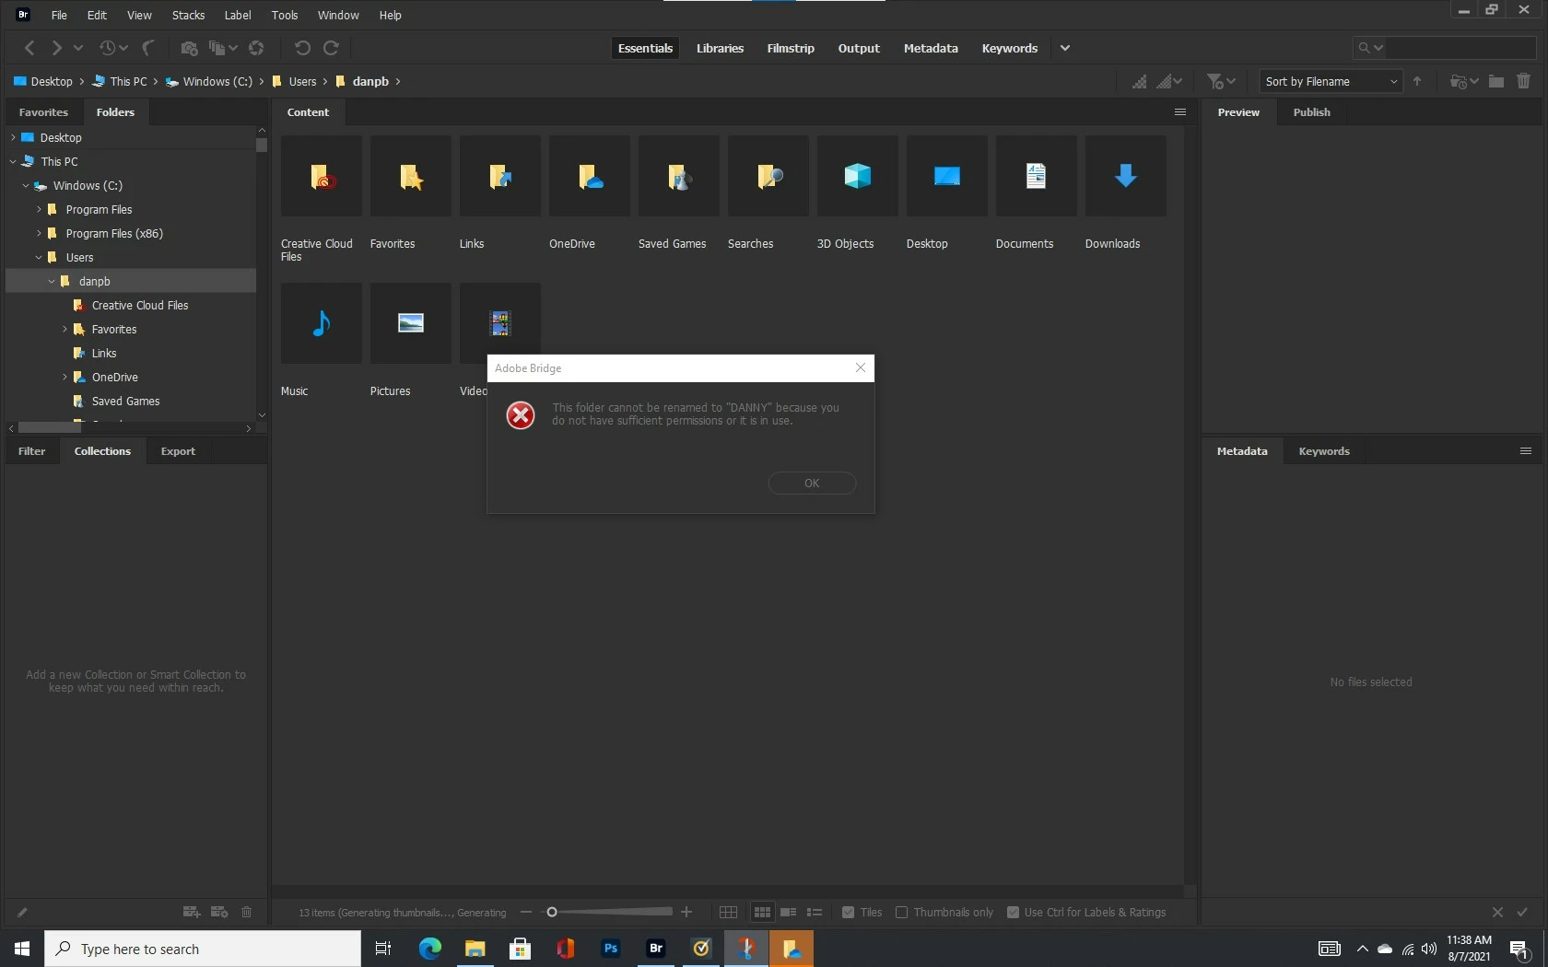Viewport: 1548px width, 967px height.
Task: Click the delete item trash icon
Action: coord(1524,81)
